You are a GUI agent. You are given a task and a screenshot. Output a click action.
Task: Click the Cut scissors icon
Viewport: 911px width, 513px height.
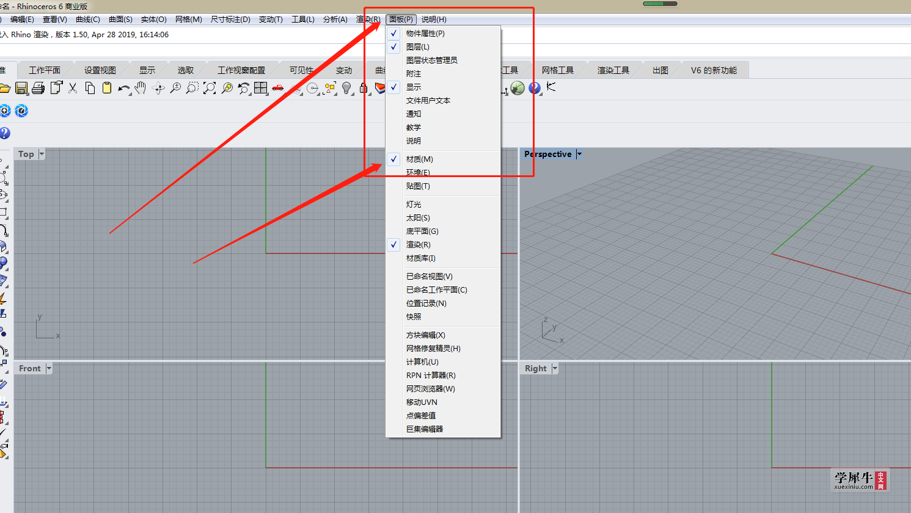[73, 89]
